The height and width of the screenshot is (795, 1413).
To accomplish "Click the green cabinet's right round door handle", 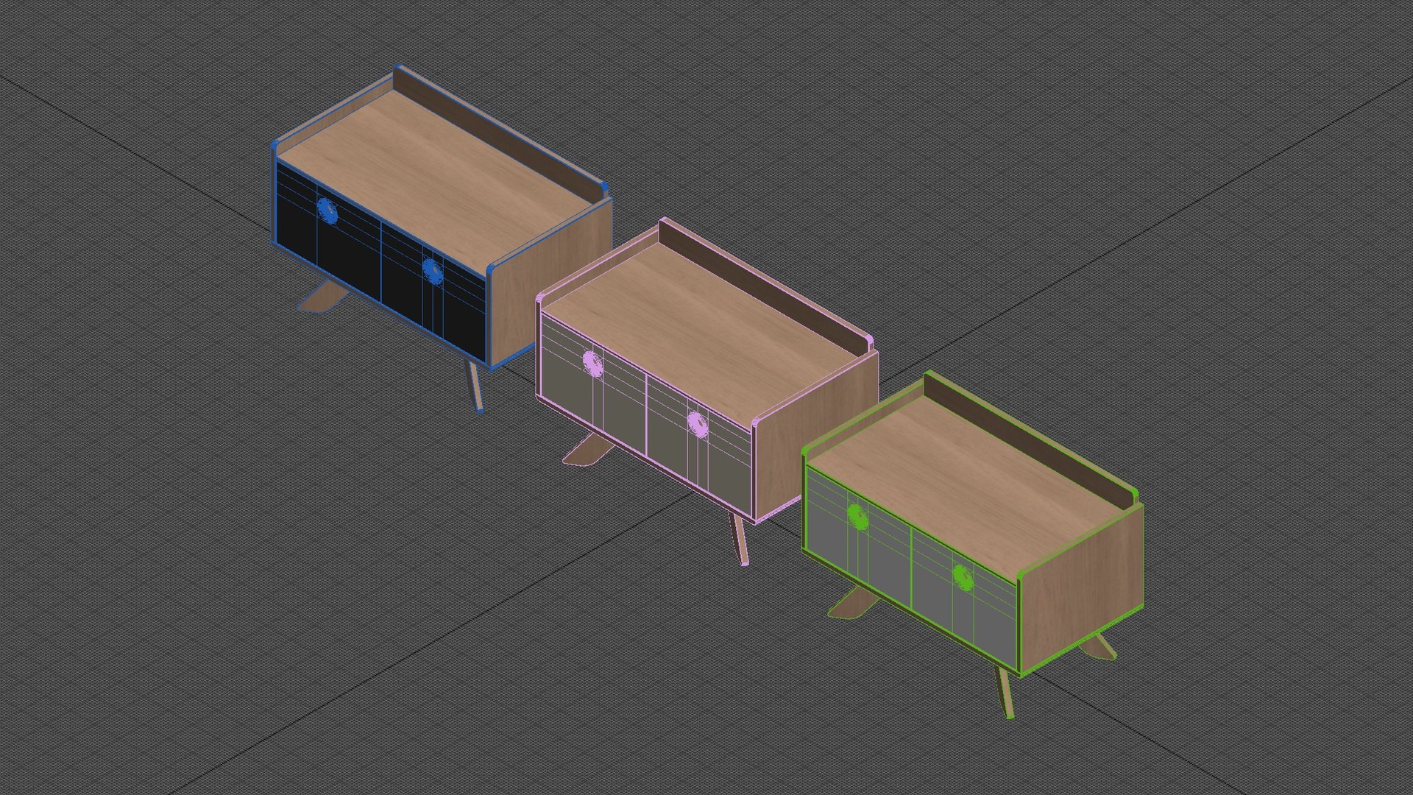I will pos(963,578).
